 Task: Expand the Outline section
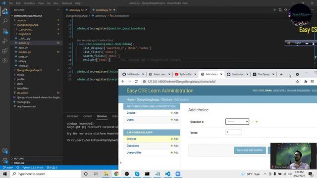pos(19,159)
